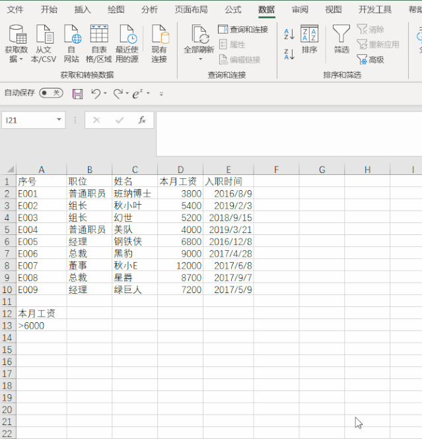This screenshot has height=439, width=422.
Task: Import data from 从文本/CSV
Action: 44,44
